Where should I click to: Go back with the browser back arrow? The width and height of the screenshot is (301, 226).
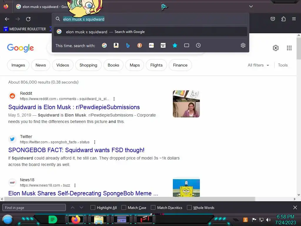coord(7,19)
